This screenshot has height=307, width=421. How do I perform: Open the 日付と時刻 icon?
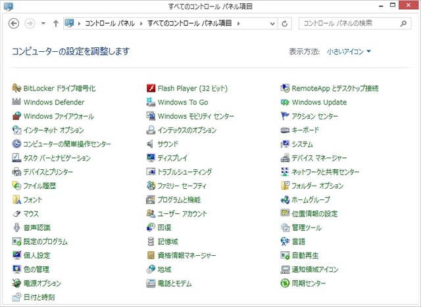16,297
